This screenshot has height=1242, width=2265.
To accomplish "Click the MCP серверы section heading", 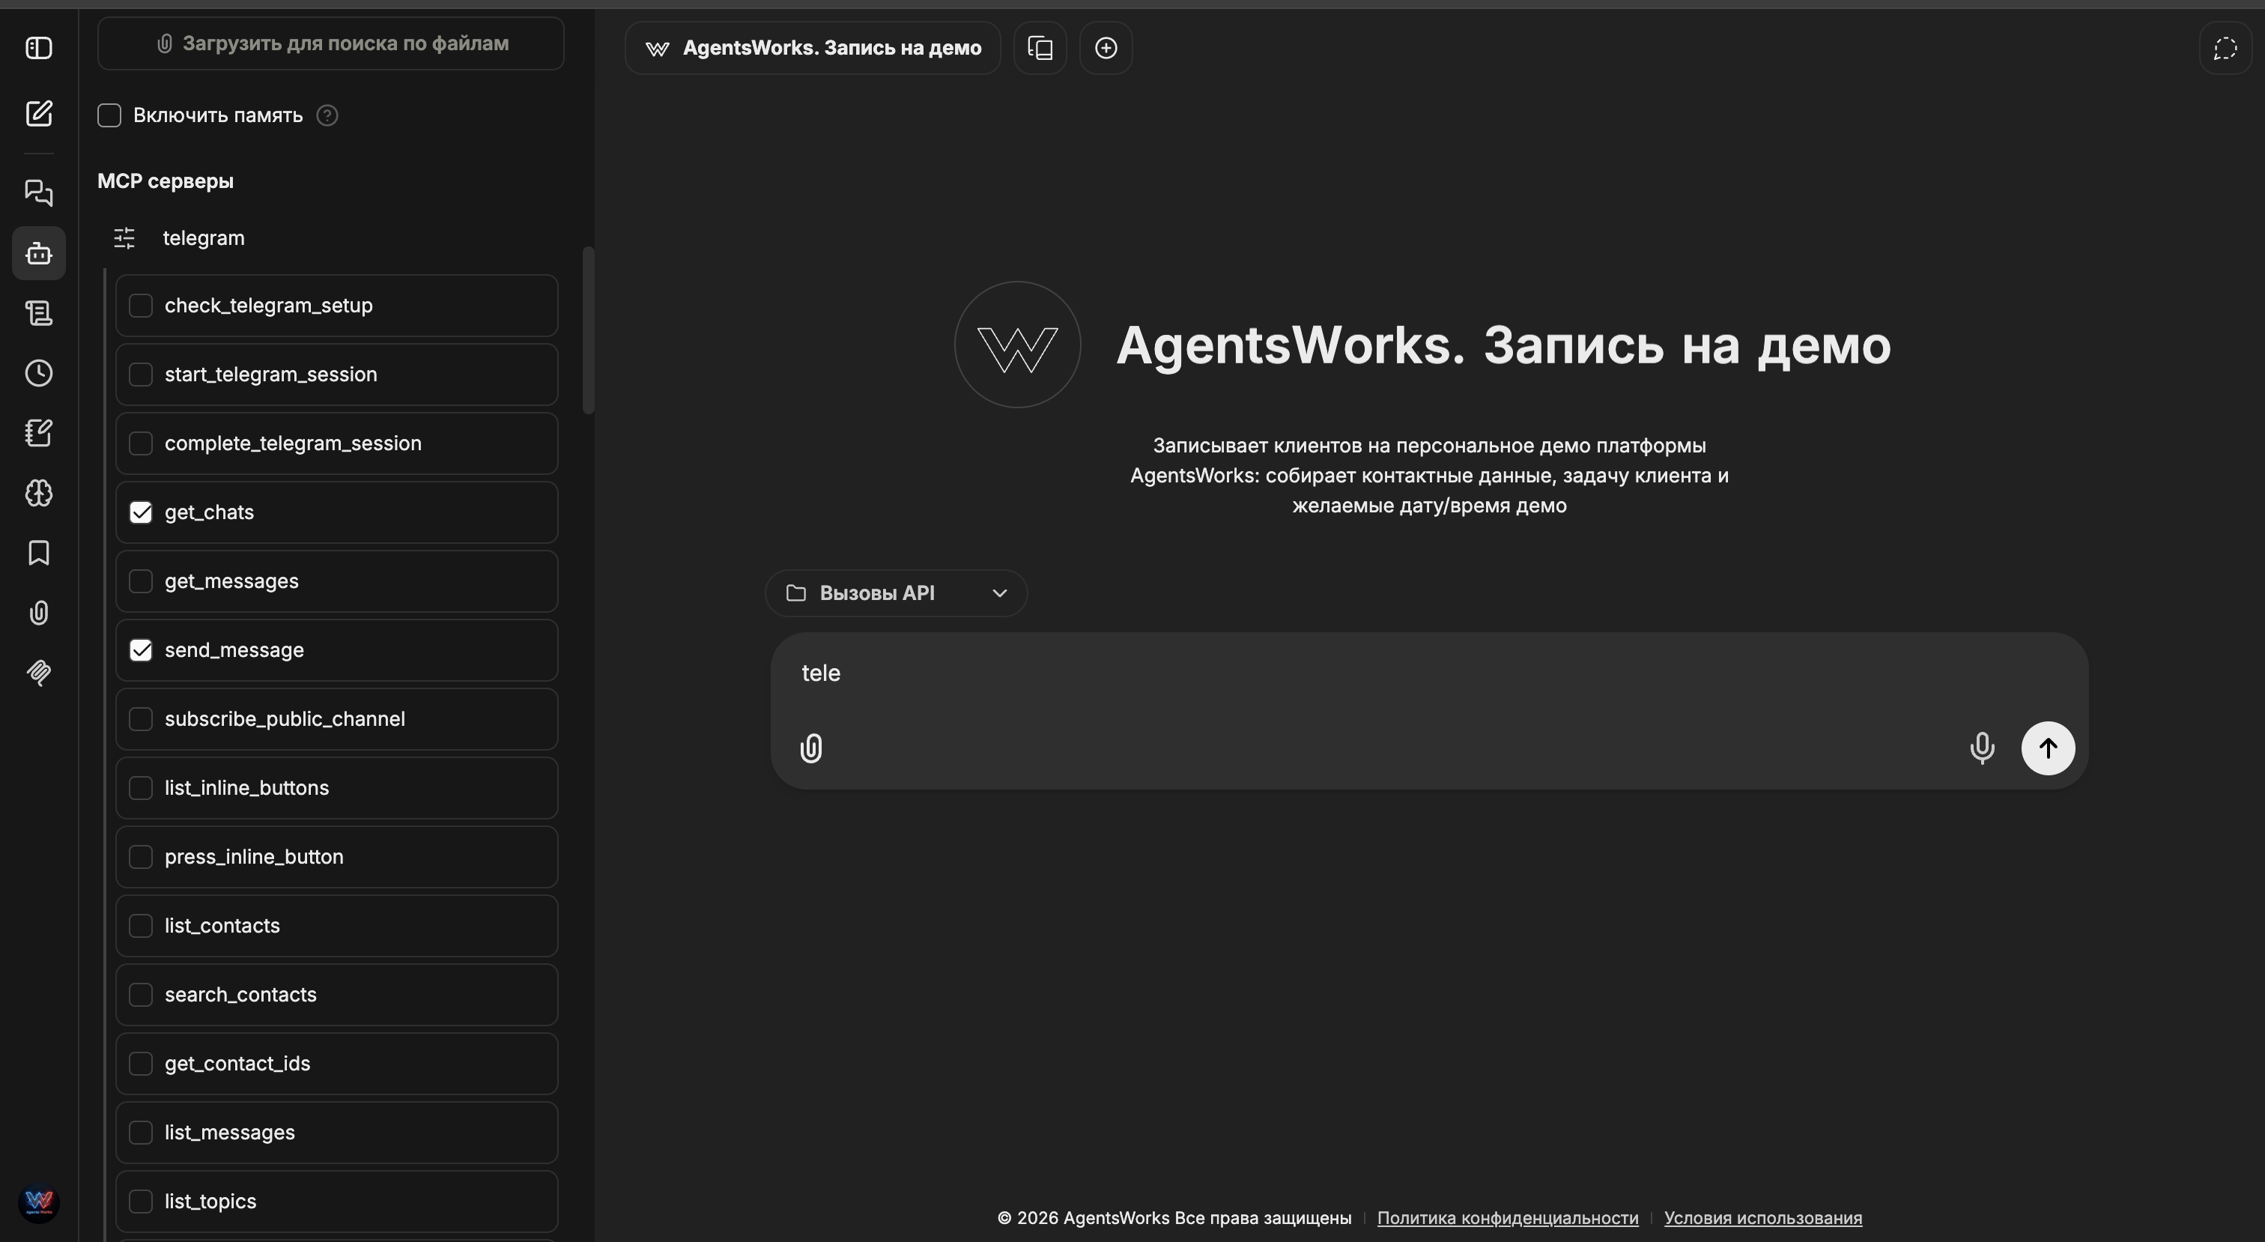I will click(166, 181).
